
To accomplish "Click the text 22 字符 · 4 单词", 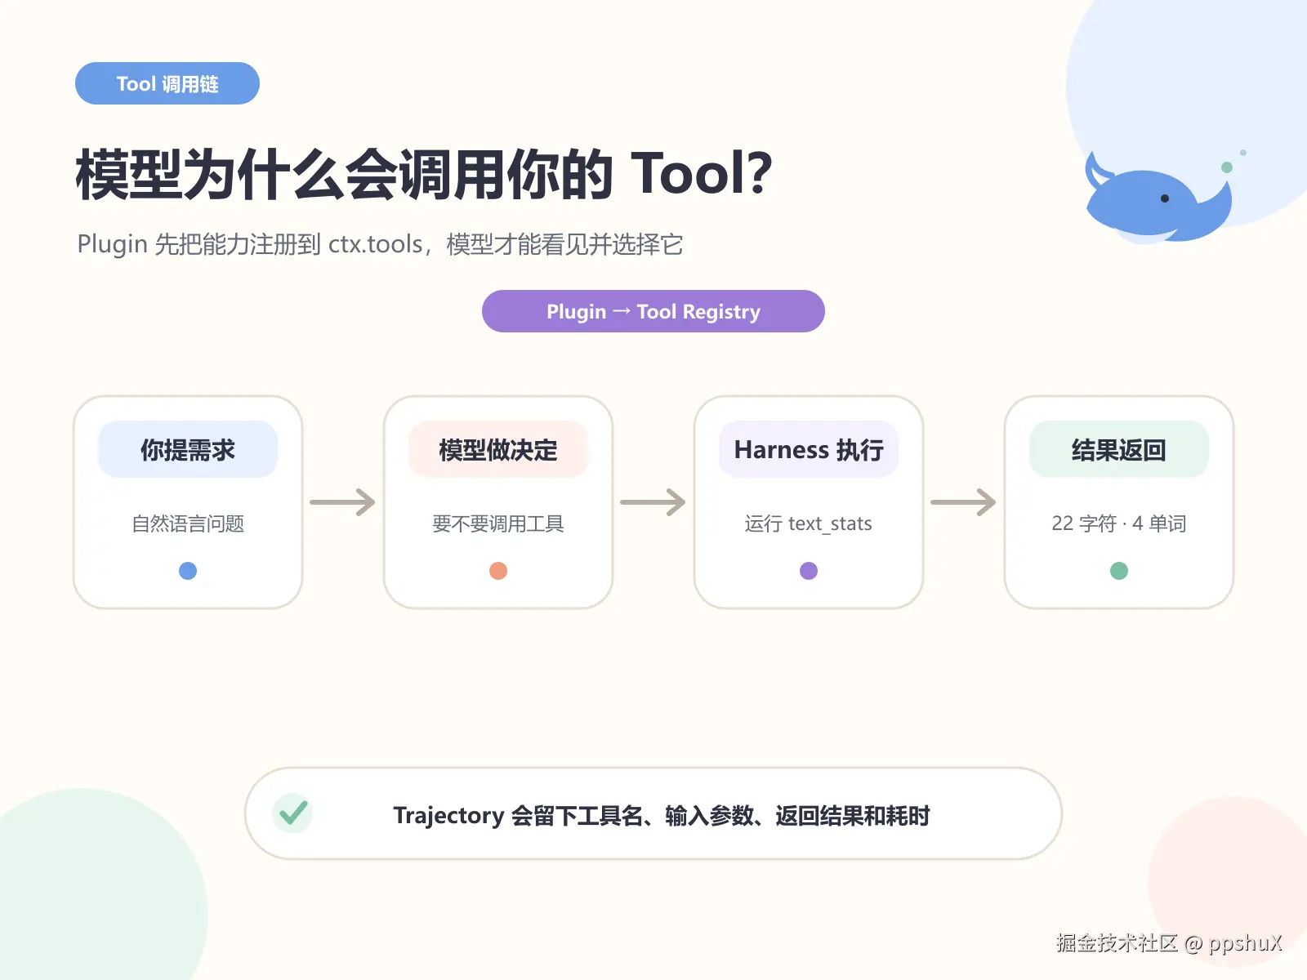I will (1119, 523).
